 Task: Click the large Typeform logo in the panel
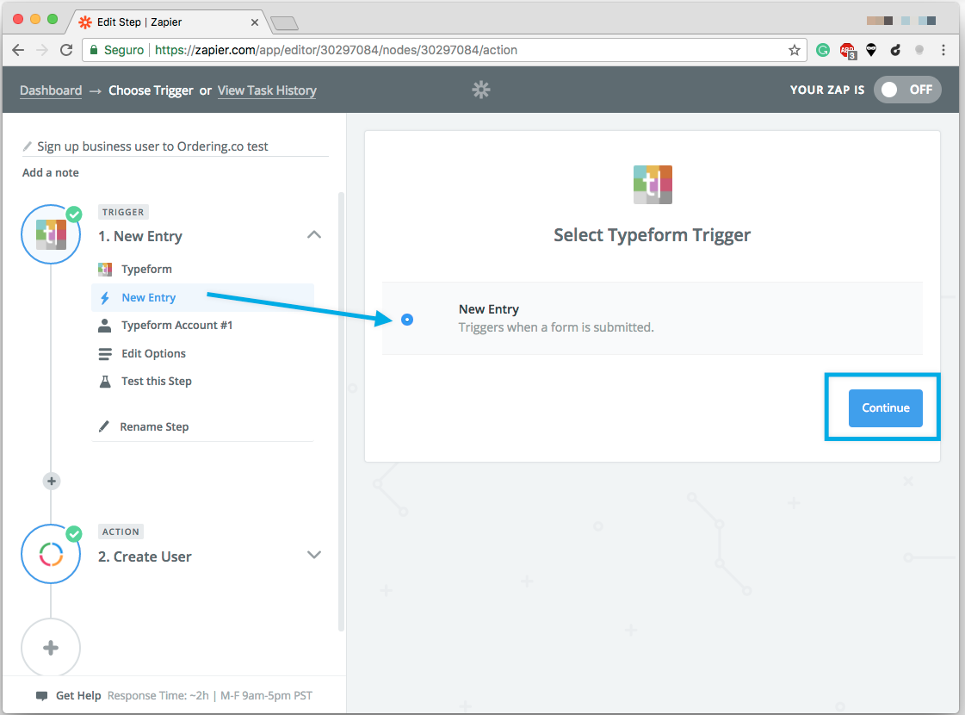653,184
